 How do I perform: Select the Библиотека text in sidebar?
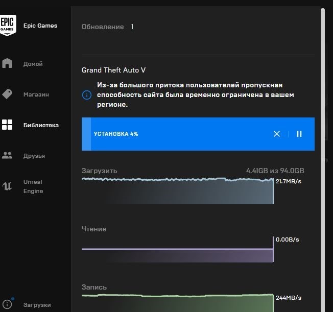pos(41,125)
